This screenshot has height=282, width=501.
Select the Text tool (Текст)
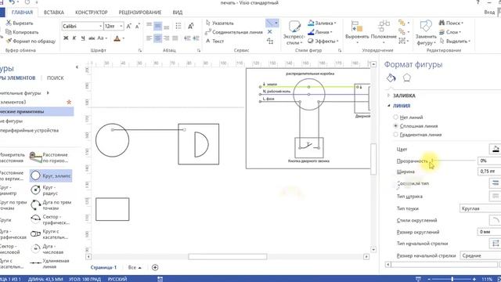pos(214,41)
